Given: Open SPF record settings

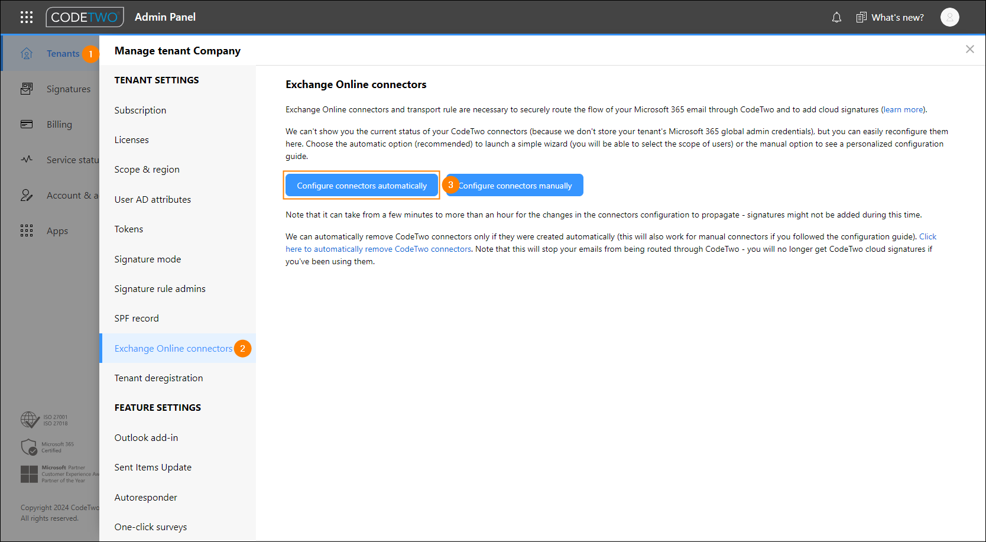Looking at the screenshot, I should [x=137, y=319].
